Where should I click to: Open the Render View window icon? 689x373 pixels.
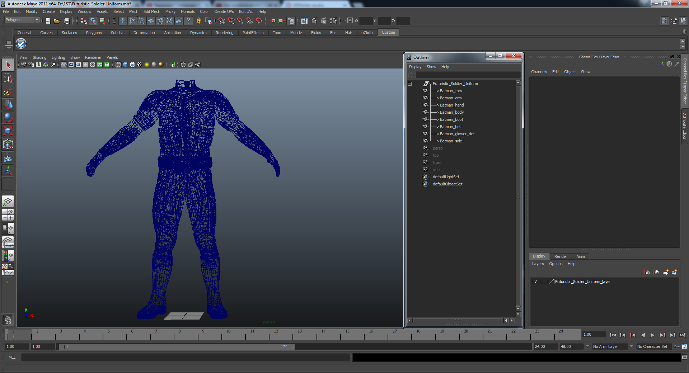[304, 21]
